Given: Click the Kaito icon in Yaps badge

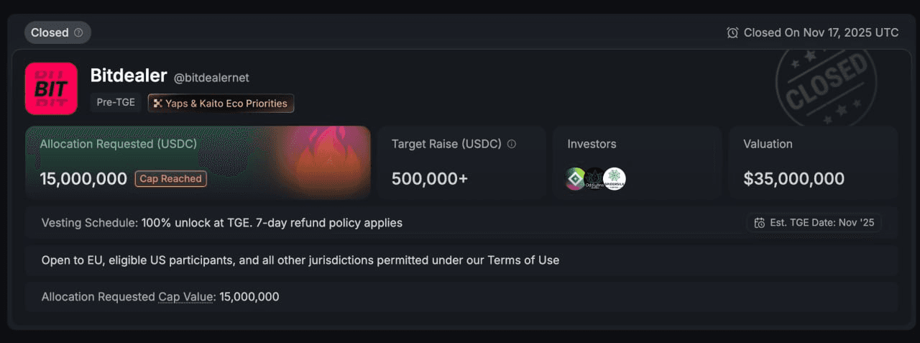Looking at the screenshot, I should (157, 104).
